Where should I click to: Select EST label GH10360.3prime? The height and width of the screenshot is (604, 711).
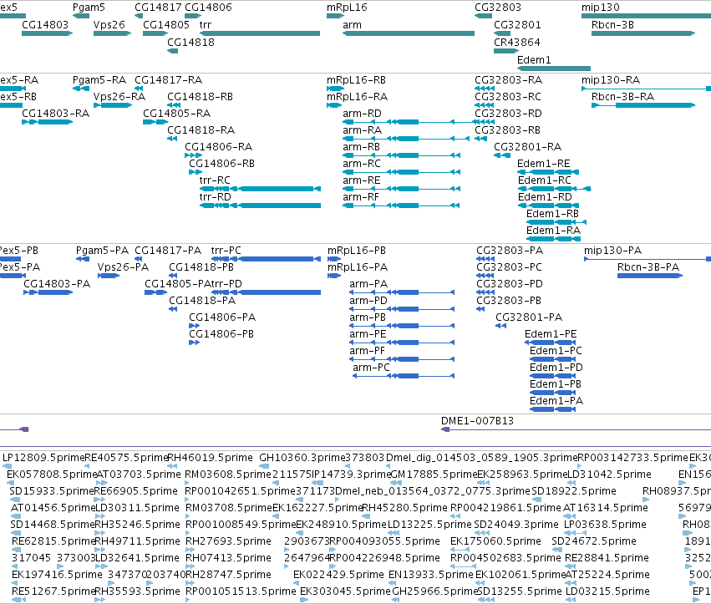point(302,457)
